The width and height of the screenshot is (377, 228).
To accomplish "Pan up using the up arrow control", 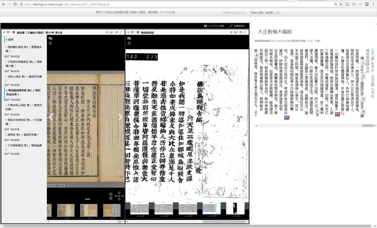I will pos(119,193).
